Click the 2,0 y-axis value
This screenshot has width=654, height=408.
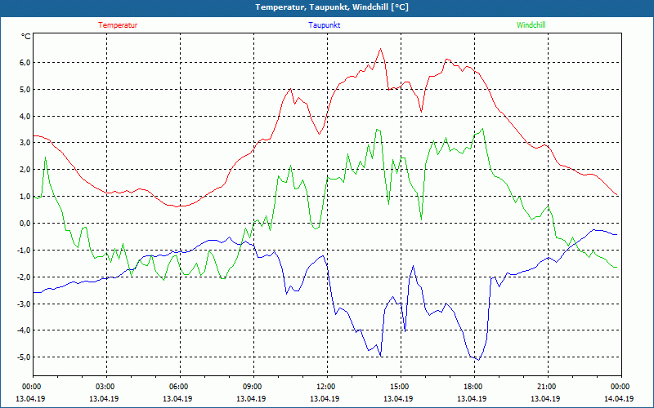[25, 170]
